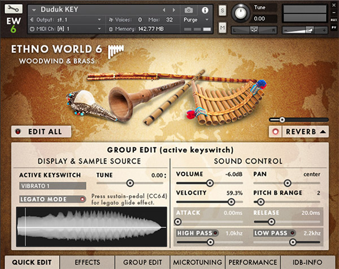Adjust the Volume slider
339x269 pixels.
(x=210, y=183)
